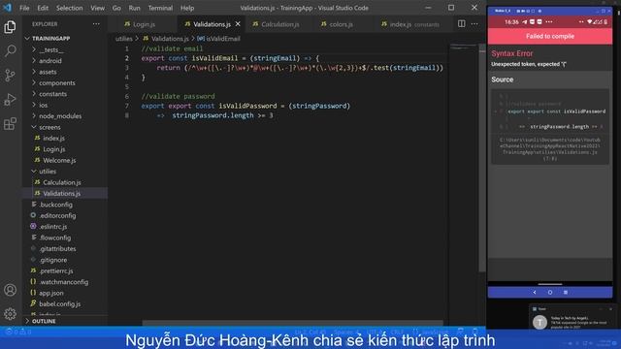
Task: Open the Search view in activity bar
Action: (10, 50)
